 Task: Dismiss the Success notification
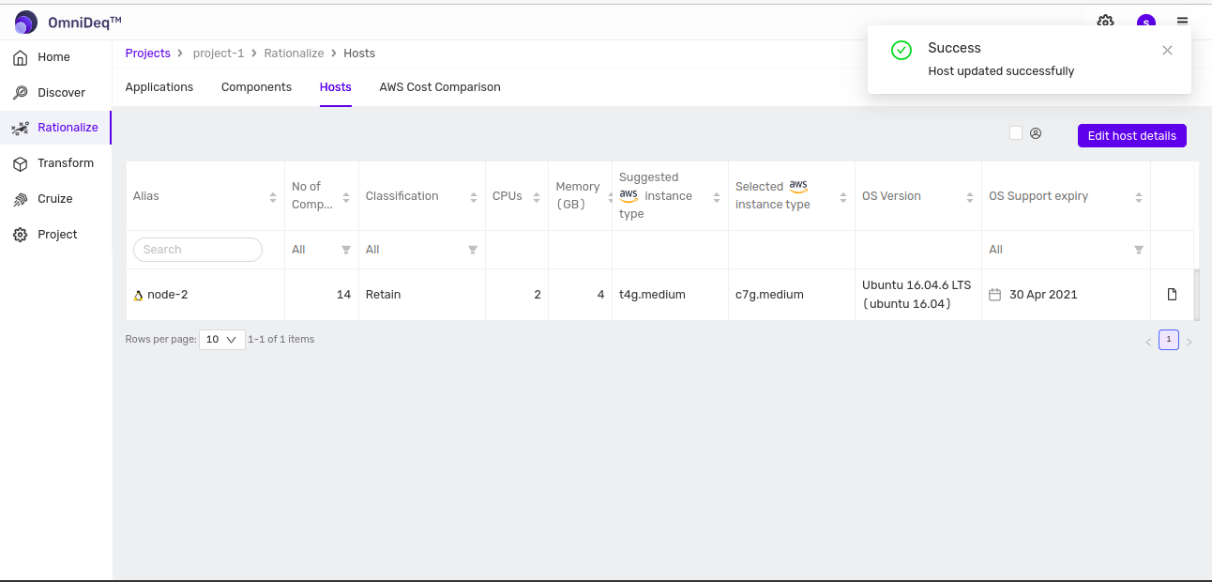pos(1167,51)
